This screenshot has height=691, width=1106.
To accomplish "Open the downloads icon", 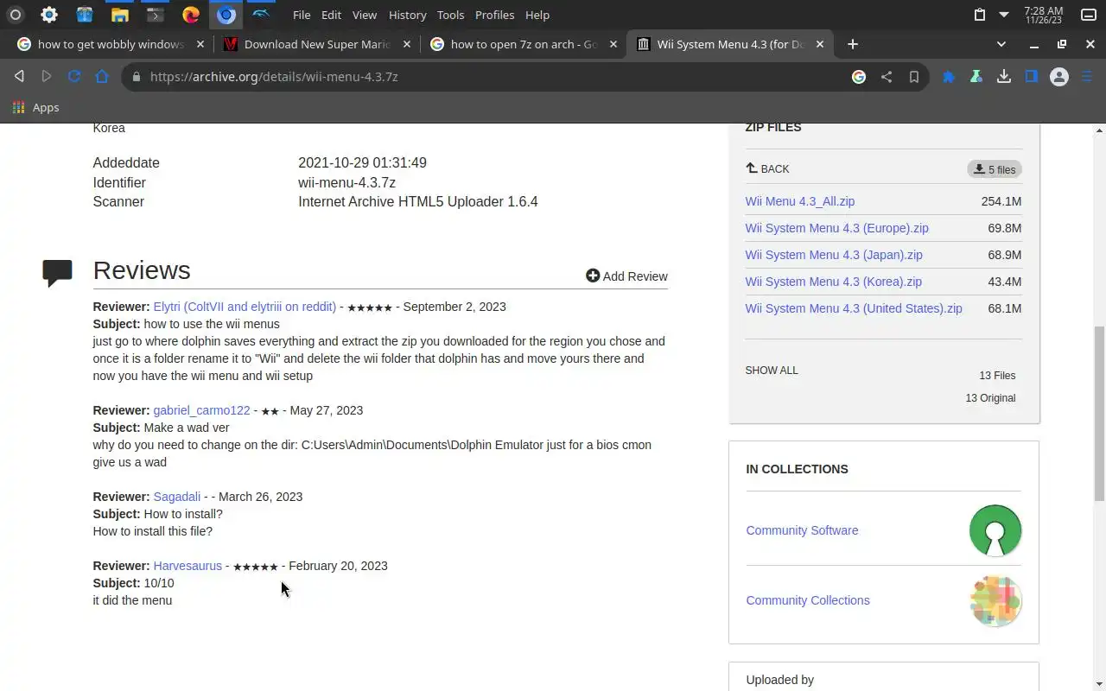I will [1004, 77].
